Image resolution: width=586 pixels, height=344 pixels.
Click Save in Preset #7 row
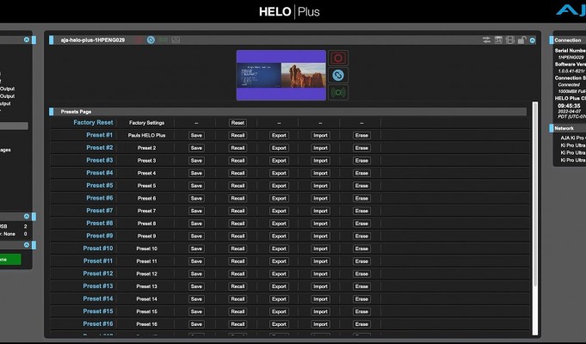[196, 211]
